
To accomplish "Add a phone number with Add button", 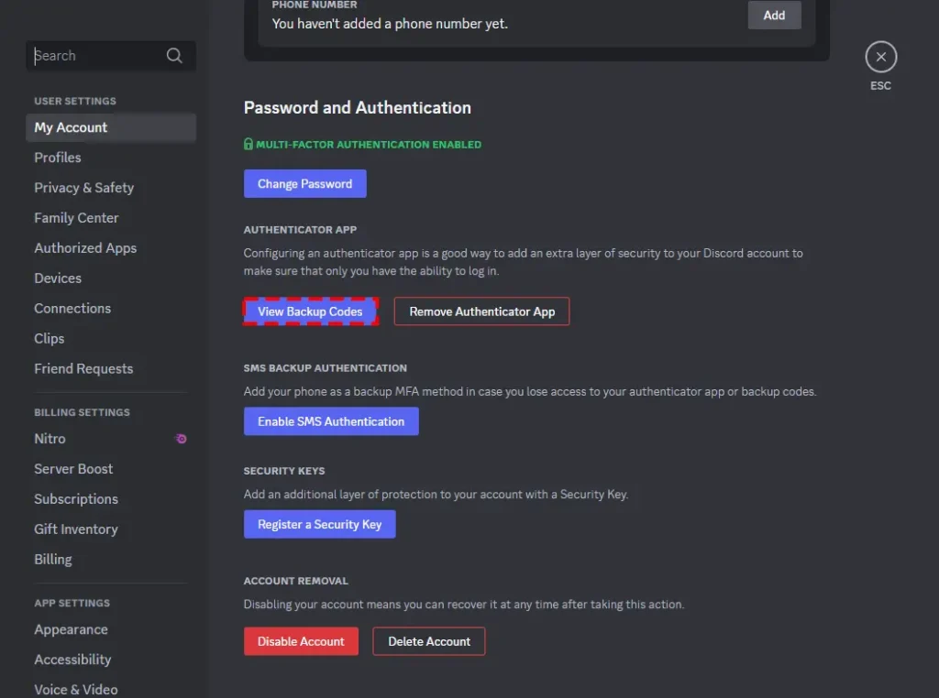I will coord(774,15).
